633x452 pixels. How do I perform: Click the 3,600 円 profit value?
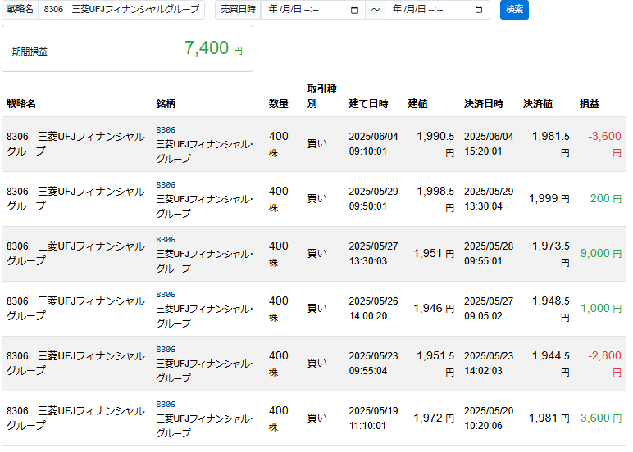pyautogui.click(x=601, y=418)
